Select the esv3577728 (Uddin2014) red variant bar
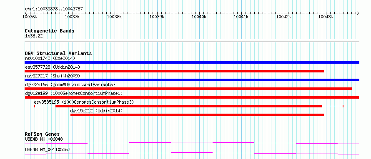This screenshot has width=371, height=159. (174, 71)
